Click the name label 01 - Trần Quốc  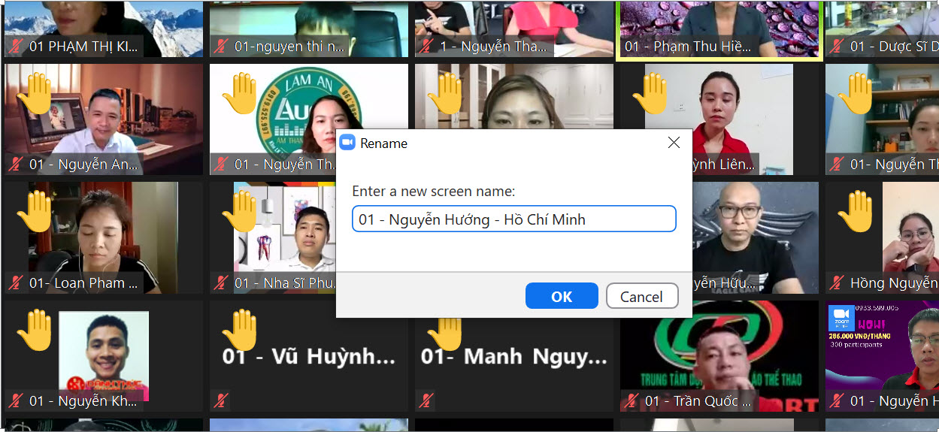coord(698,401)
